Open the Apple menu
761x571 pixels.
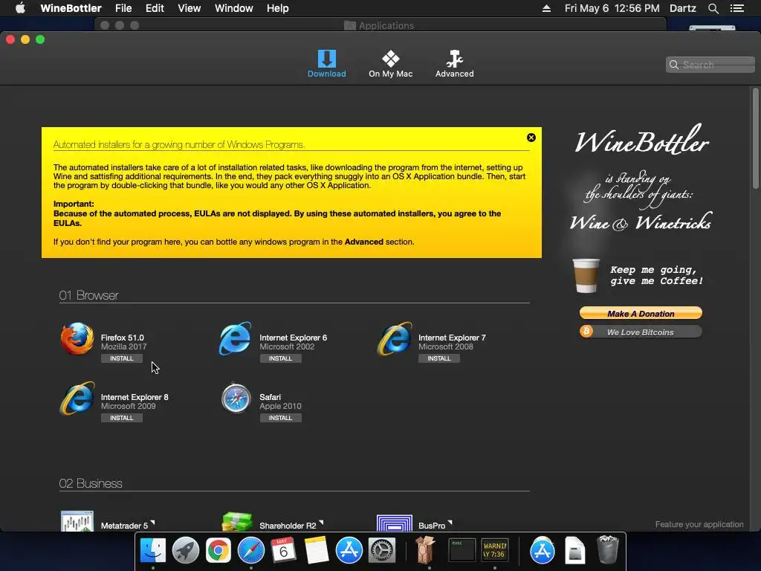pyautogui.click(x=20, y=8)
